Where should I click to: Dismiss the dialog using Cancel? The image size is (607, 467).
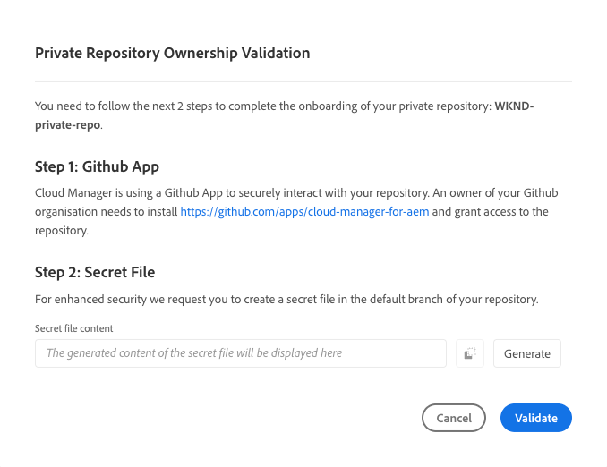[454, 418]
